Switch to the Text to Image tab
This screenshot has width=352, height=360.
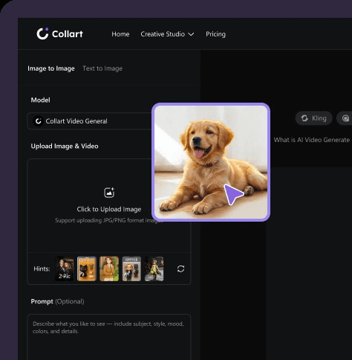click(102, 68)
